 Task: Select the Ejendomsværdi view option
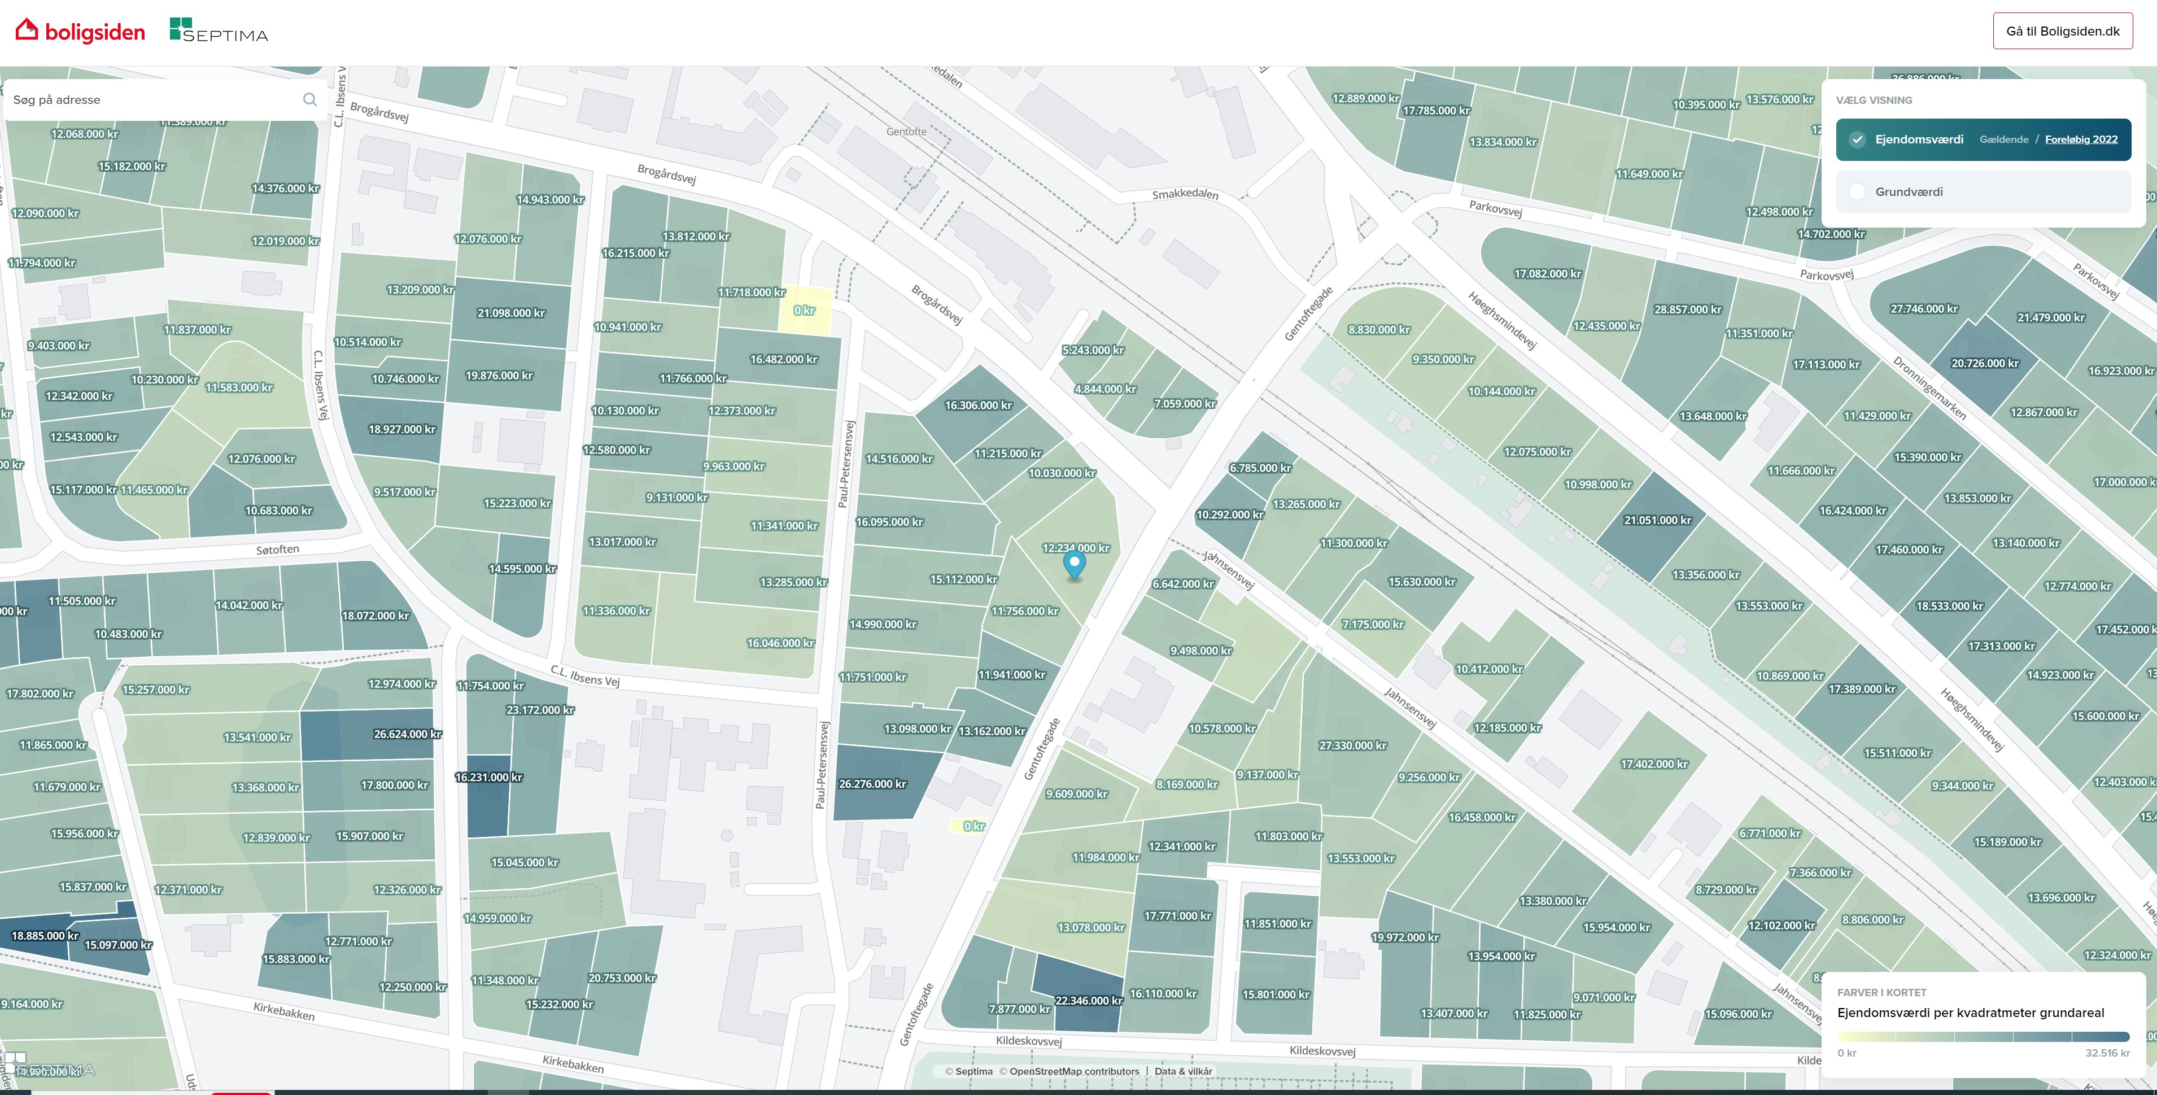1918,140
